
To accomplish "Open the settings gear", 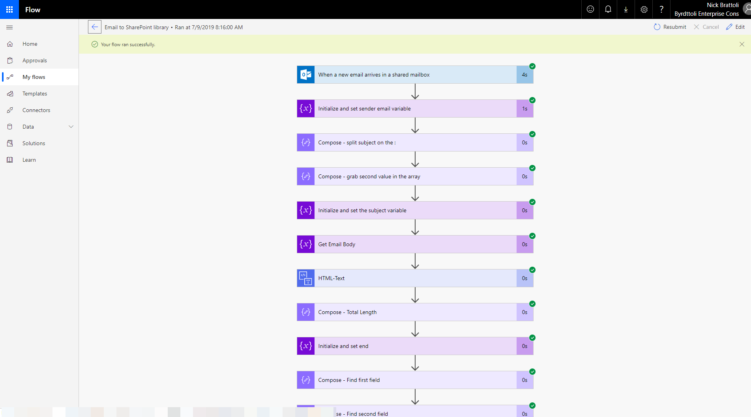I will [x=644, y=9].
